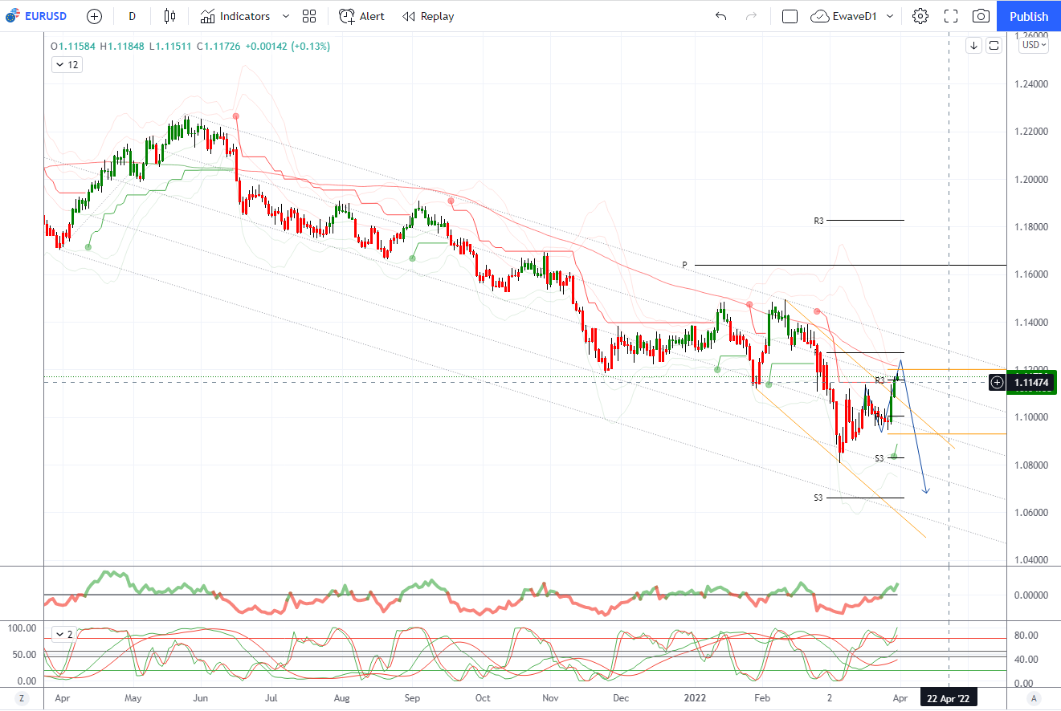1061x711 pixels.
Task: Click the red dot marker near June peak
Action: pyautogui.click(x=235, y=116)
